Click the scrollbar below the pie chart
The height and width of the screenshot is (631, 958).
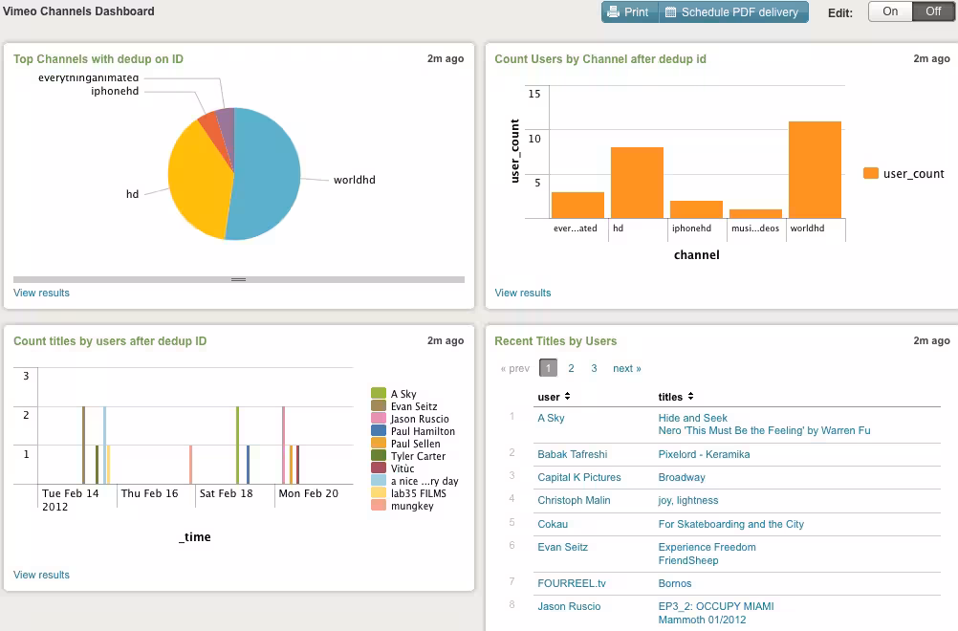click(237, 279)
